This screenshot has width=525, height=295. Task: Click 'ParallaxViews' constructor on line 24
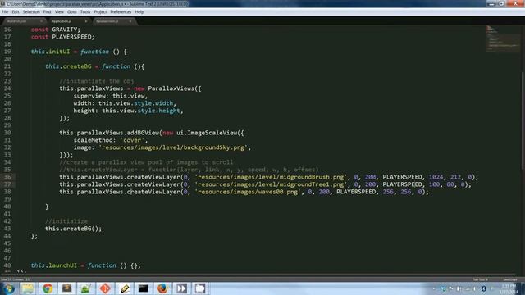pos(171,88)
